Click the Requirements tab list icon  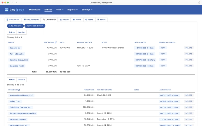25,20
